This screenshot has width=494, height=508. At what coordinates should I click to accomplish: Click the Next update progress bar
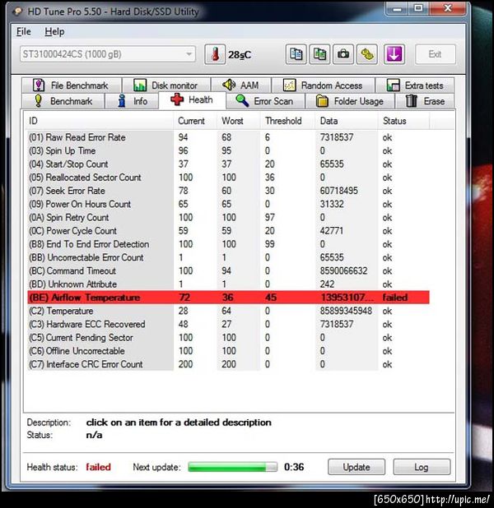click(x=232, y=467)
